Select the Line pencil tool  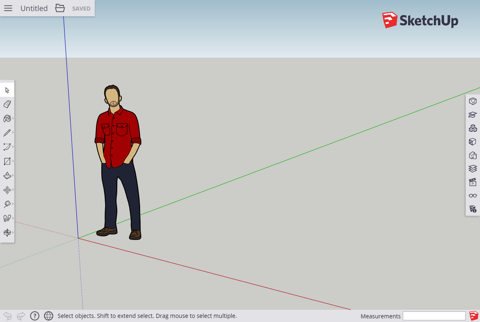(7, 133)
